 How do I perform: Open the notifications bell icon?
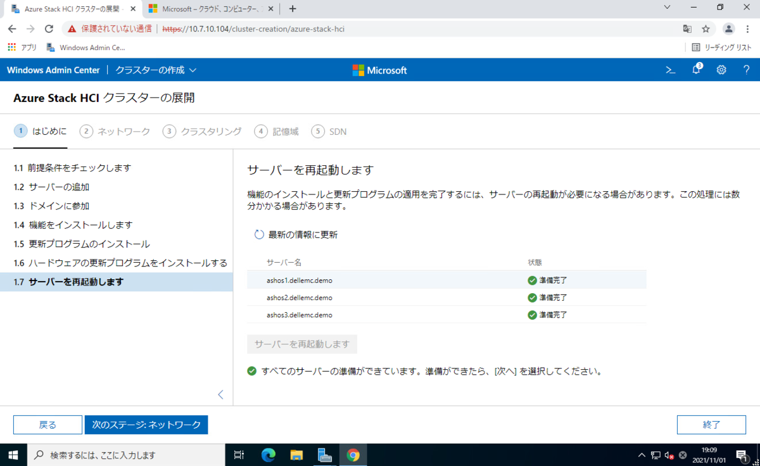coord(697,69)
